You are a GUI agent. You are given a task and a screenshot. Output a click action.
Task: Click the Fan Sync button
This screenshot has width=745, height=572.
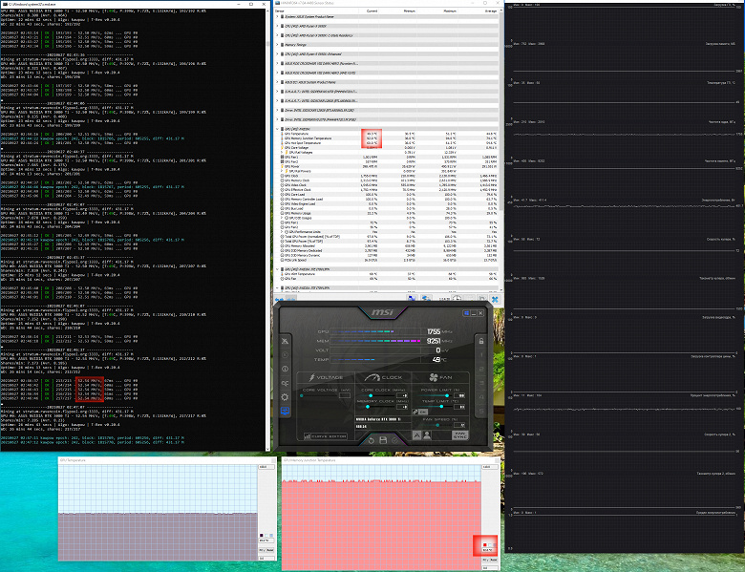(459, 435)
